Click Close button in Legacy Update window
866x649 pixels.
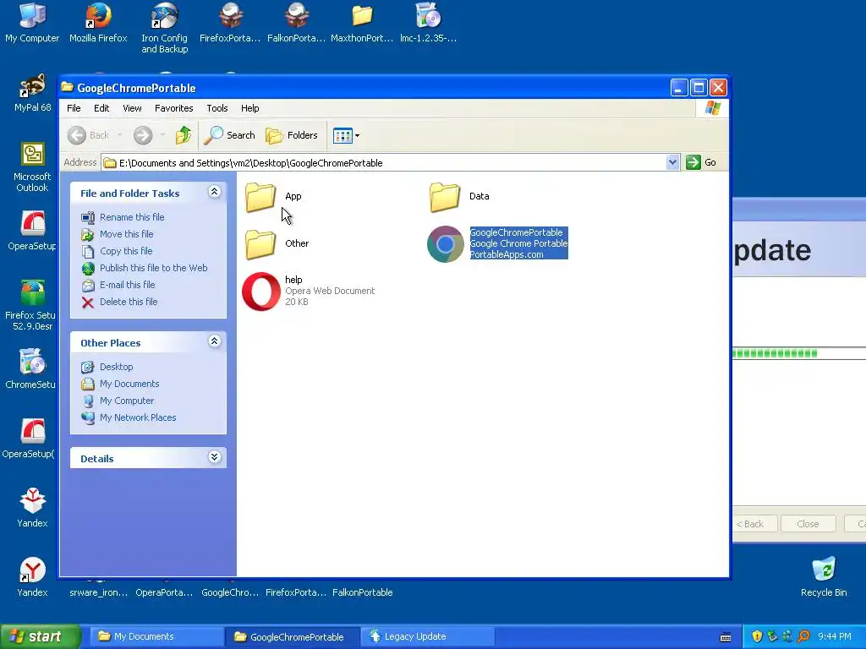coord(808,524)
